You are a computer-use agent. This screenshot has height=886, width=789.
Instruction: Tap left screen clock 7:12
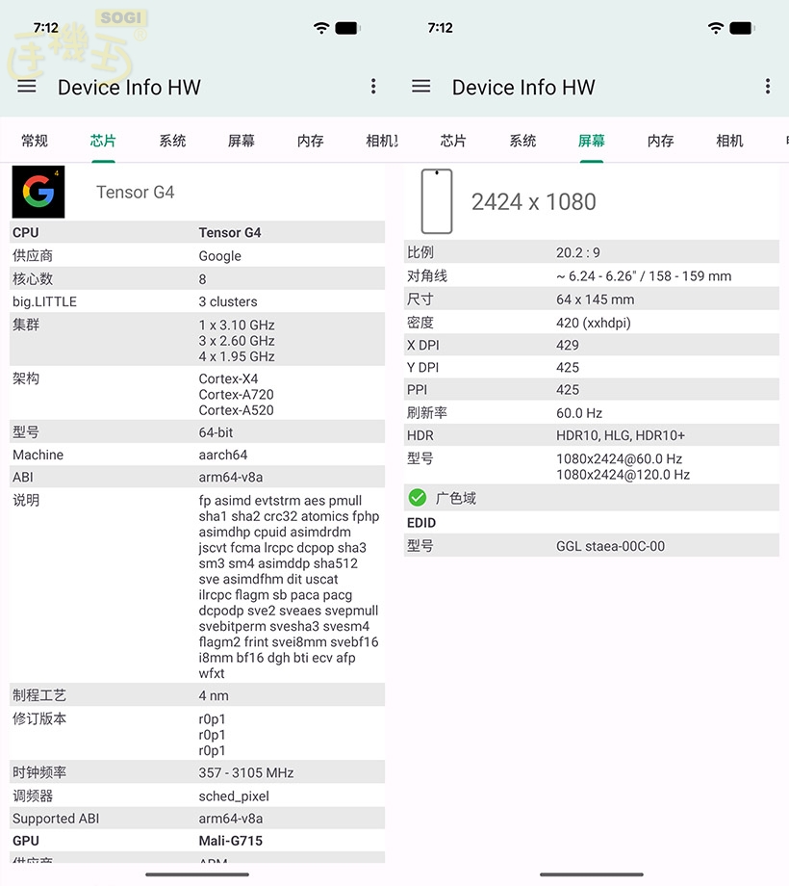pyautogui.click(x=46, y=28)
